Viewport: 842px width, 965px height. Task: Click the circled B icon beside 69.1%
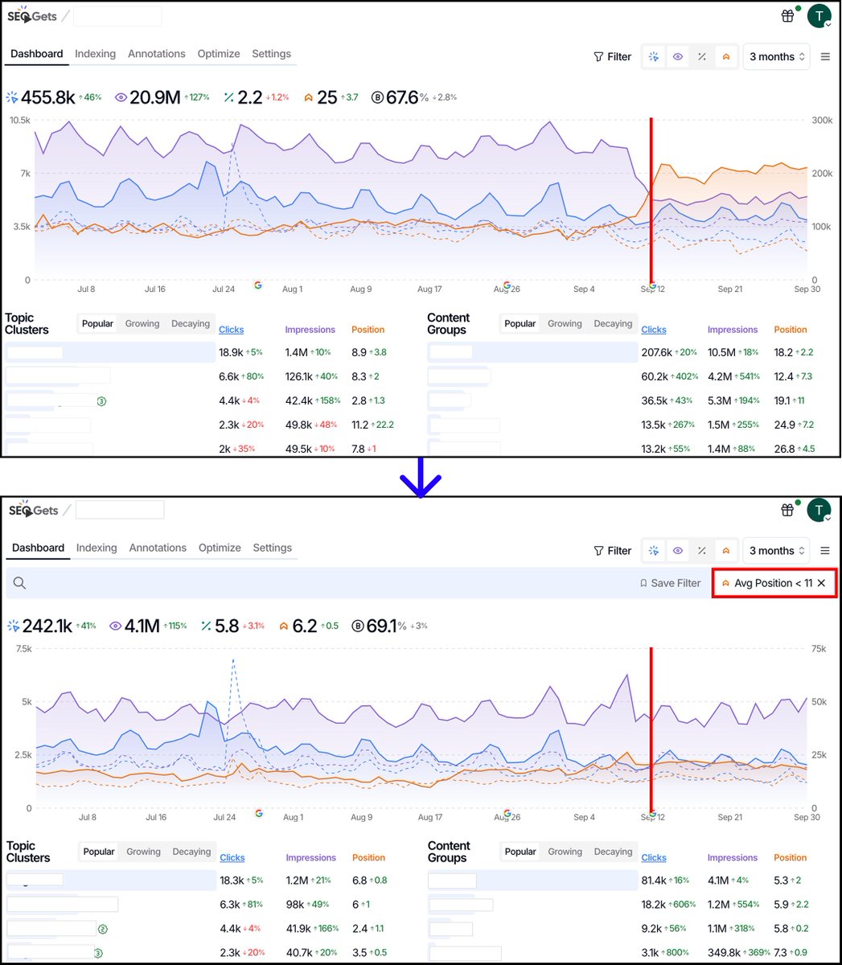(358, 626)
